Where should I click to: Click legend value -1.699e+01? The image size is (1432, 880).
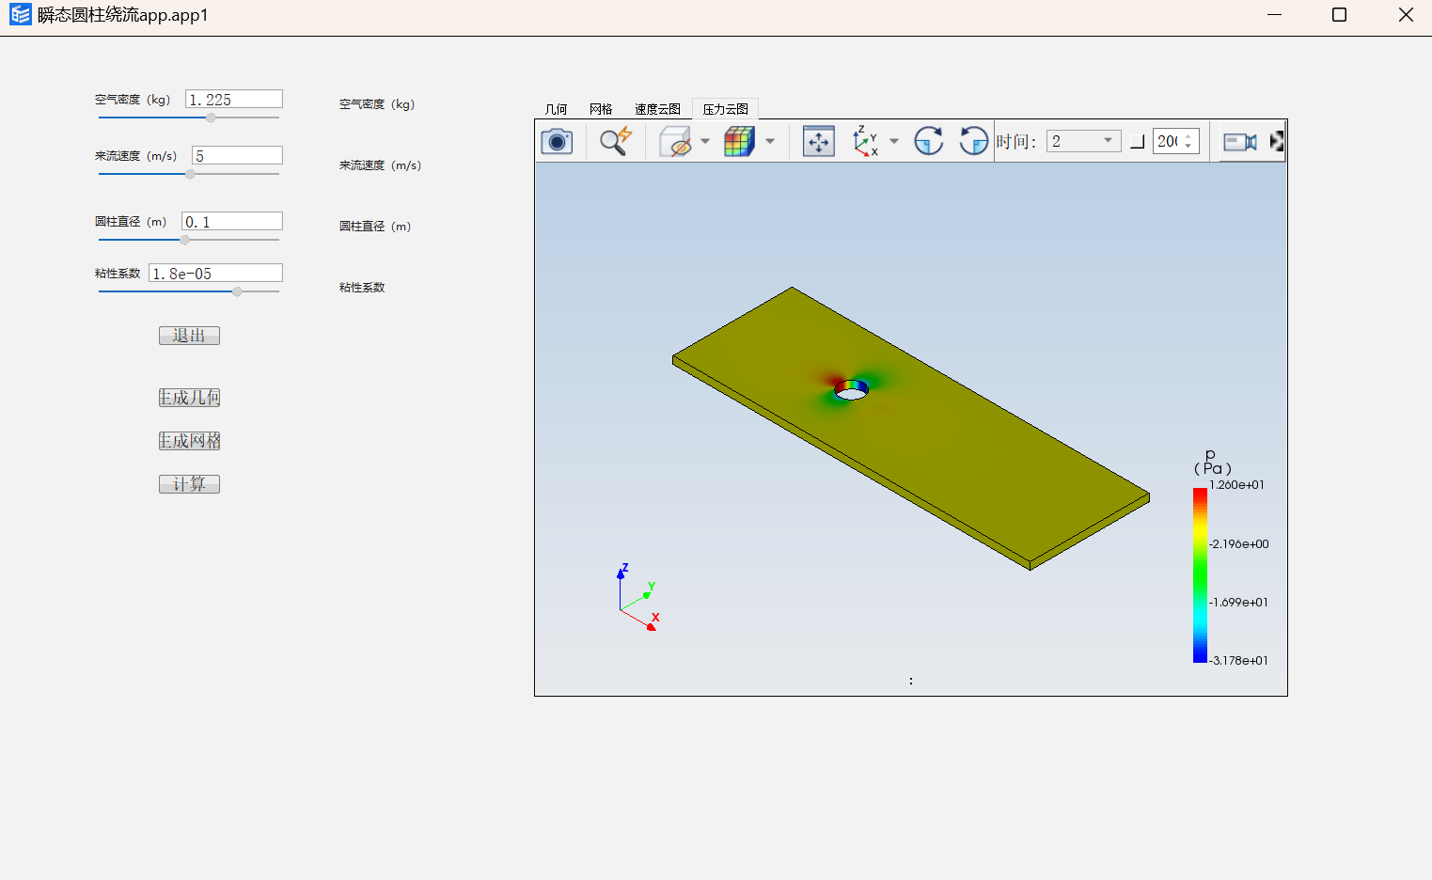[x=1238, y=603]
